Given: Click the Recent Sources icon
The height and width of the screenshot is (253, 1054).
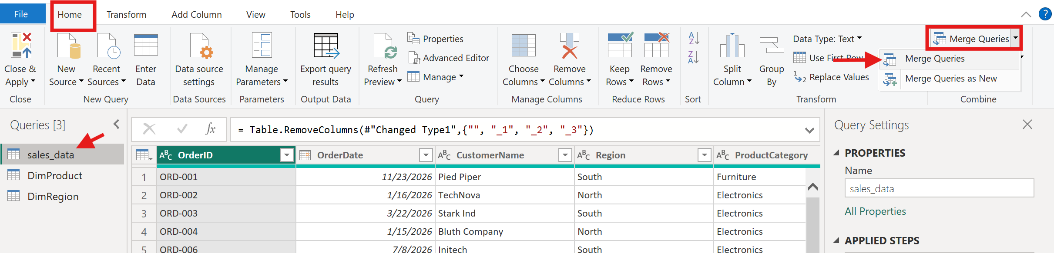Looking at the screenshot, I should tap(108, 46).
